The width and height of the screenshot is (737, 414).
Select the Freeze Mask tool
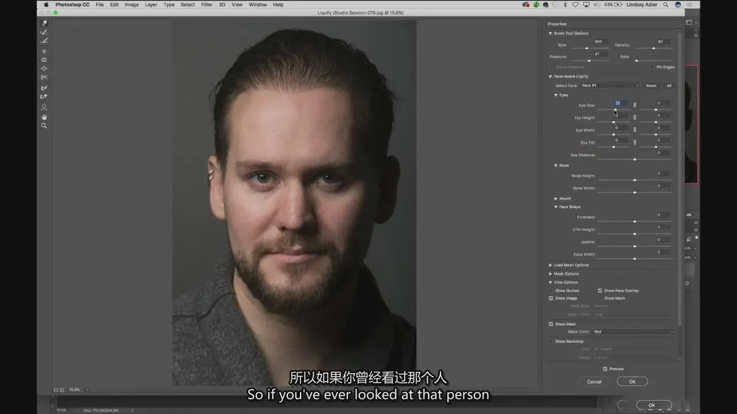[x=44, y=88]
